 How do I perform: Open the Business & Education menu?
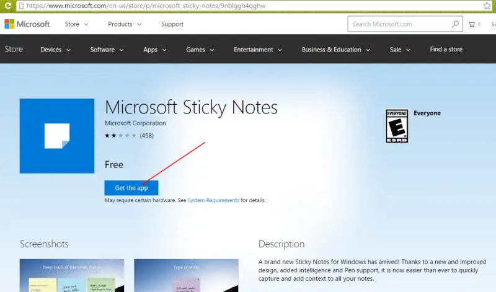(x=335, y=50)
